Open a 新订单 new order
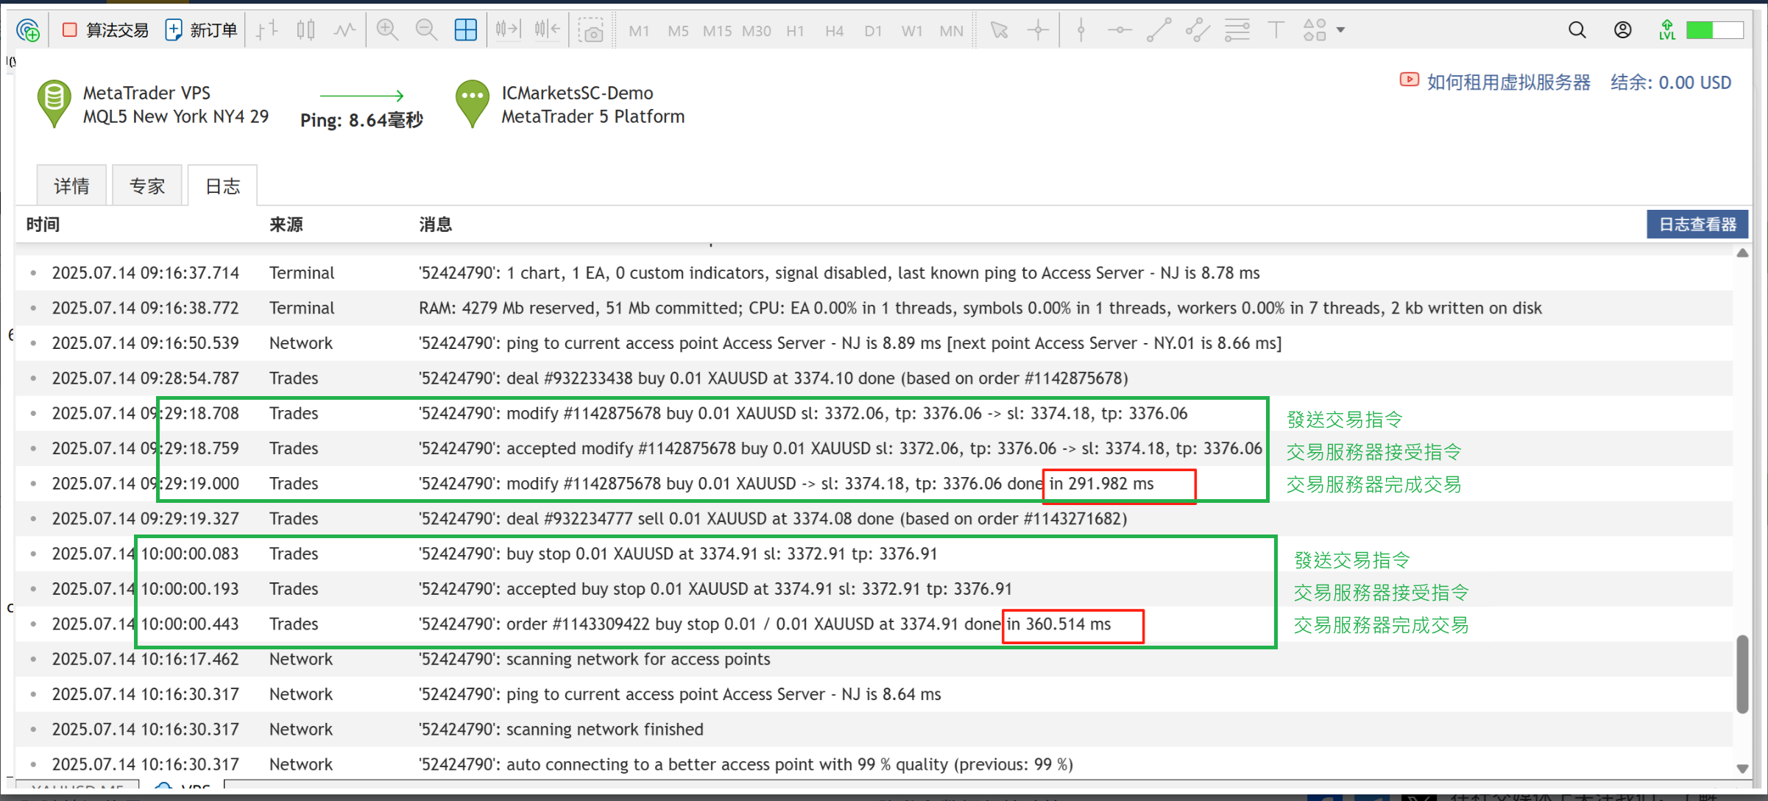The image size is (1768, 801). pyautogui.click(x=202, y=30)
